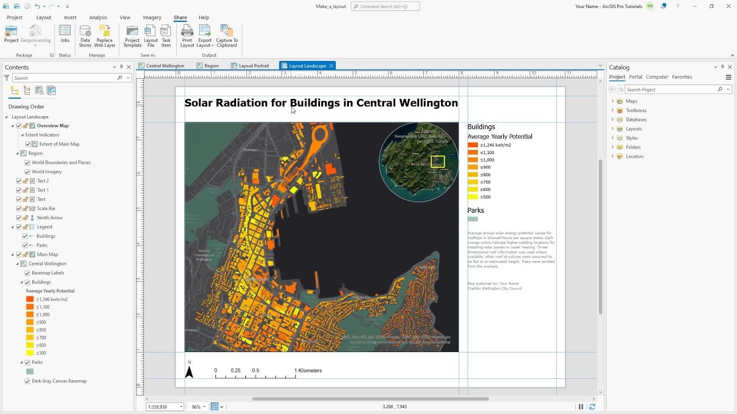Collapse the Main Map node
Viewport: 737px width, 414px height.
(x=12, y=255)
